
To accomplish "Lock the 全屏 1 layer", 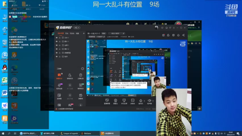I will coord(60,45).
